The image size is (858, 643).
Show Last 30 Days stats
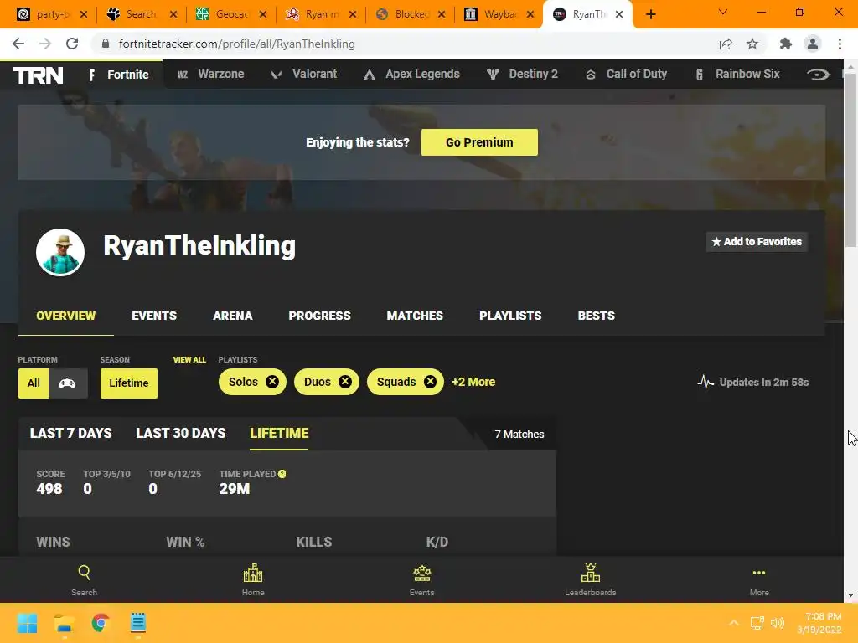tap(181, 433)
